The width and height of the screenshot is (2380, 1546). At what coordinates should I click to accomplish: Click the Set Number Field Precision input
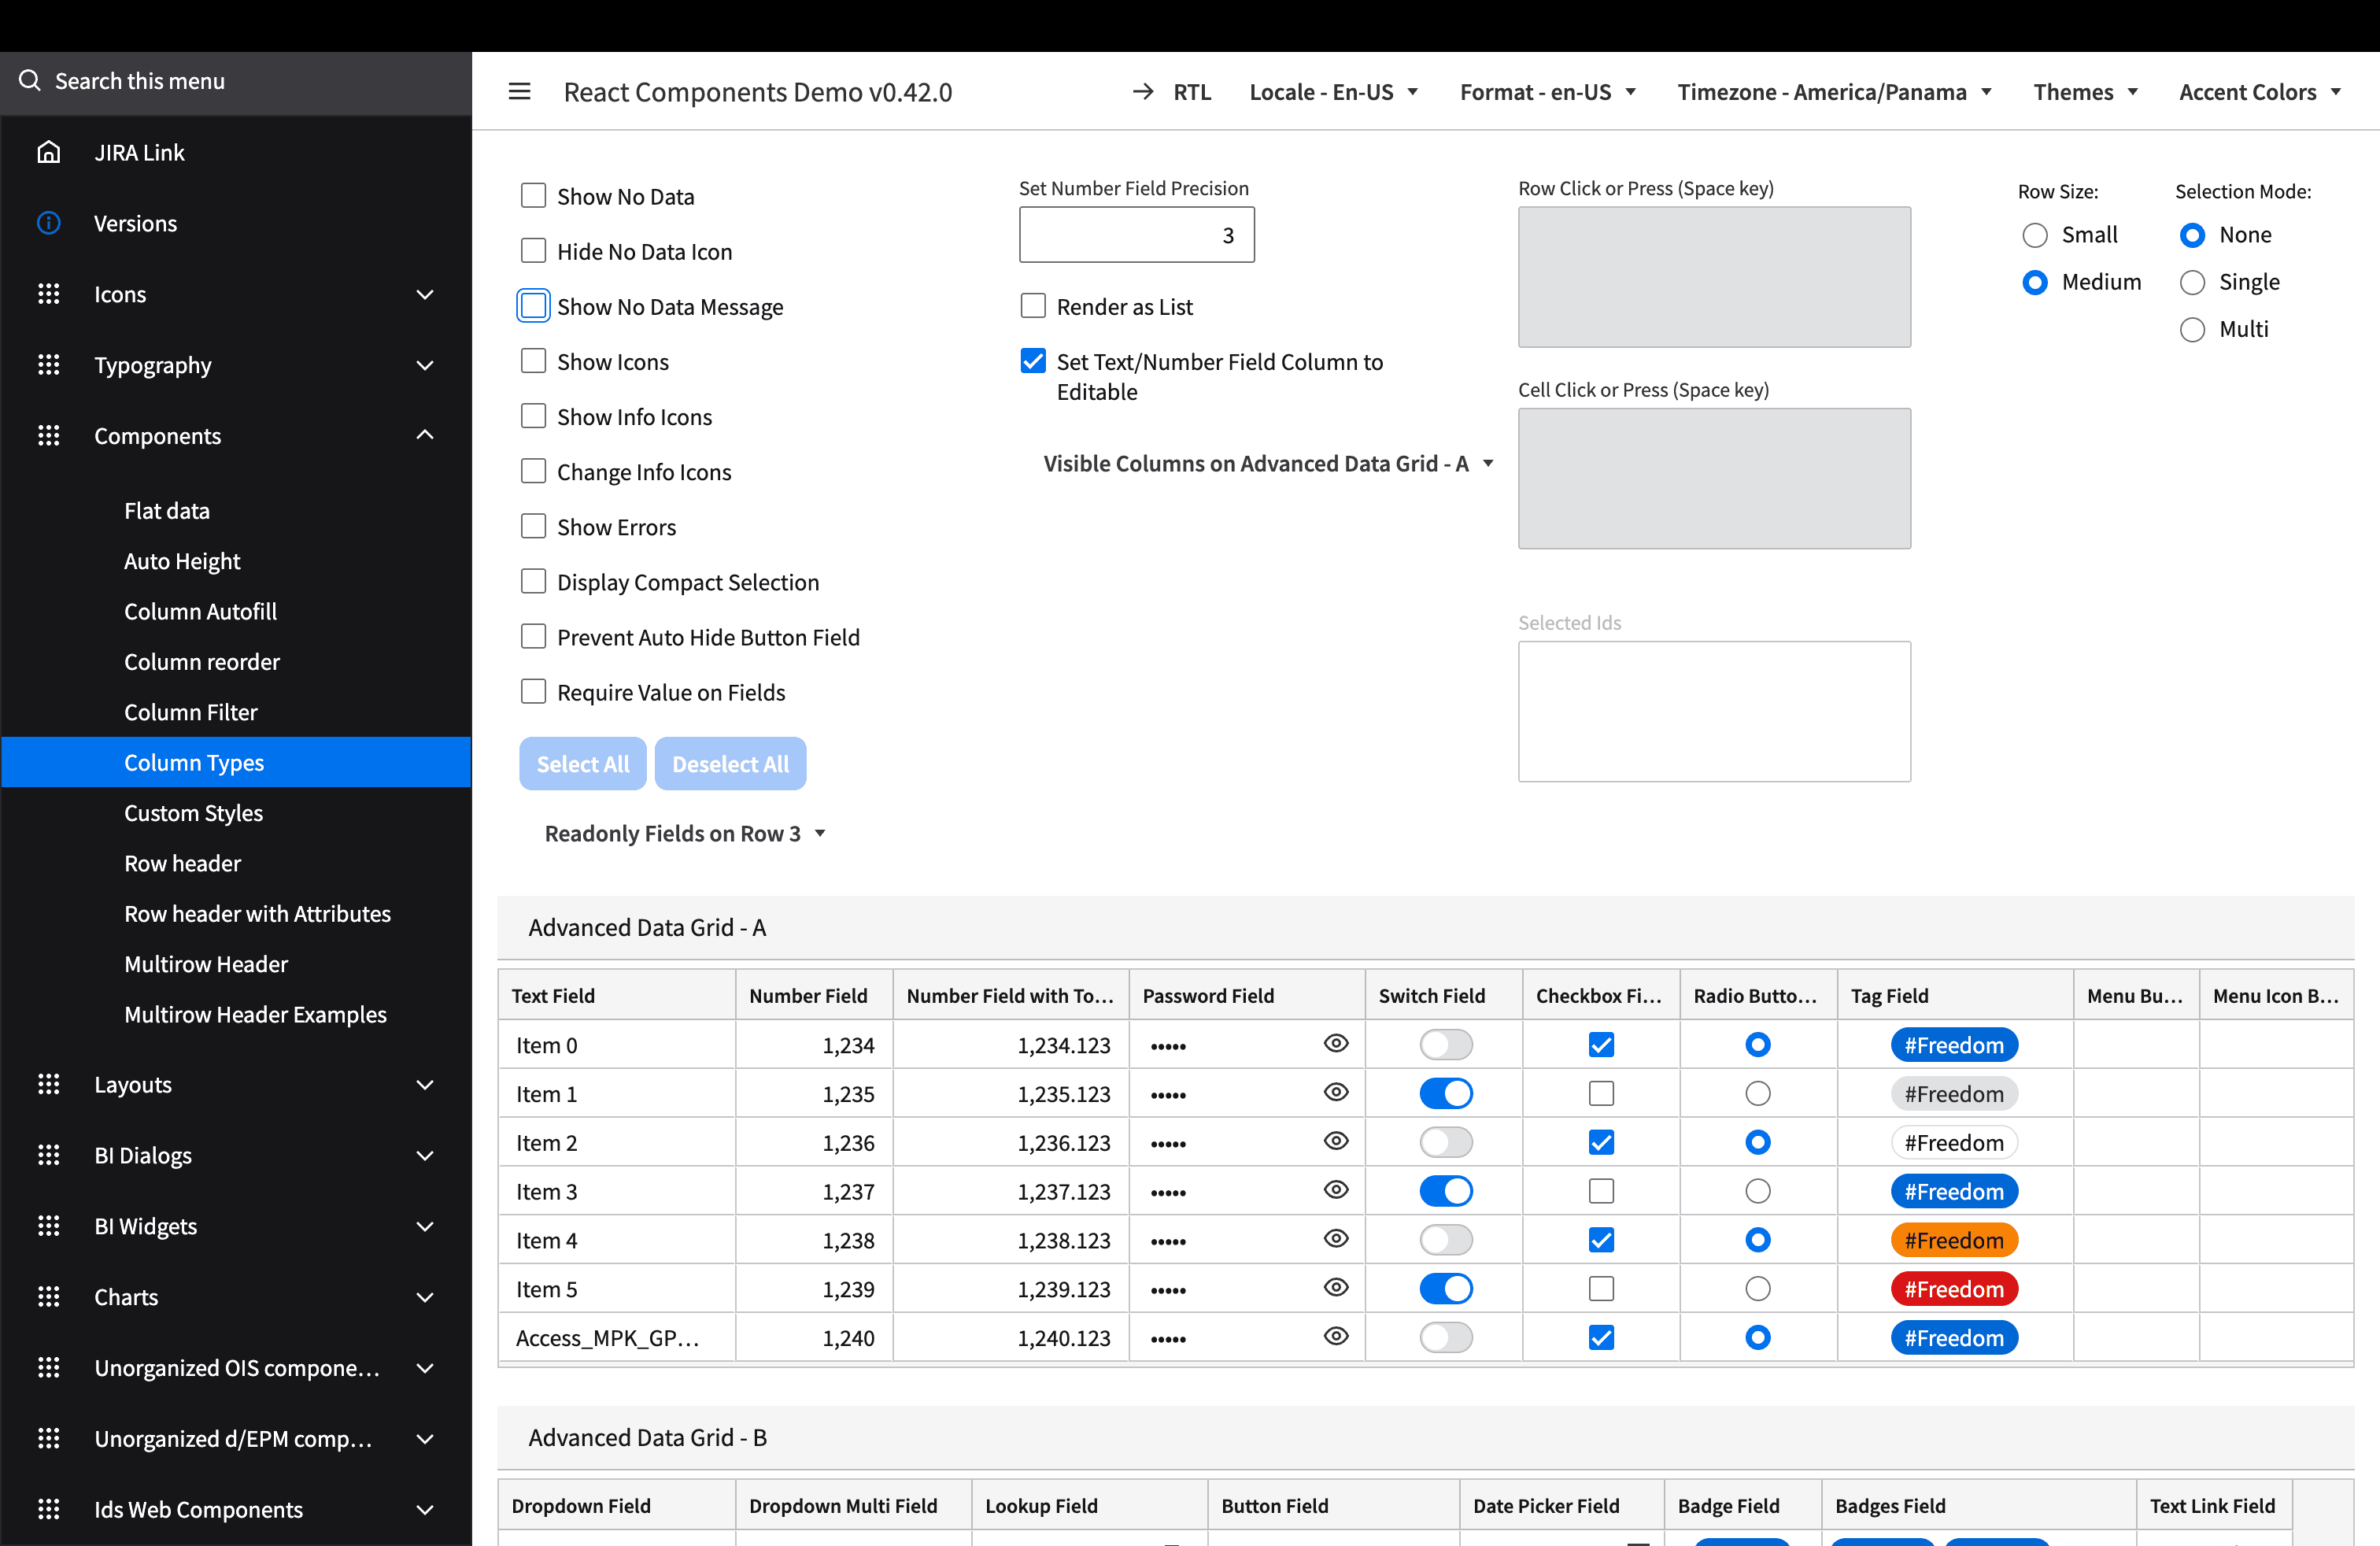tap(1136, 234)
